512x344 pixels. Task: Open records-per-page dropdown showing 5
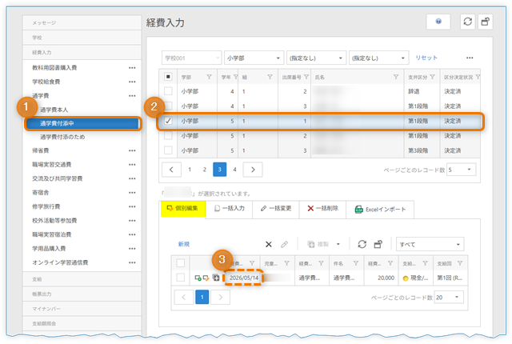(x=461, y=170)
